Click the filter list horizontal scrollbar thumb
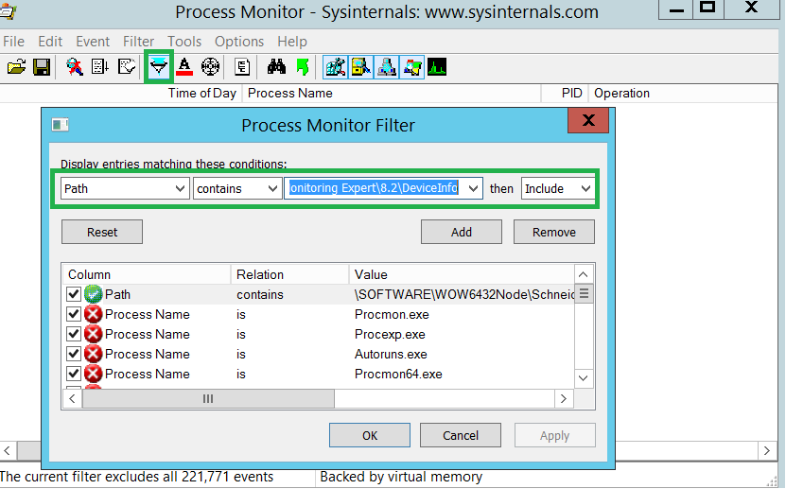The height and width of the screenshot is (489, 786). [208, 399]
